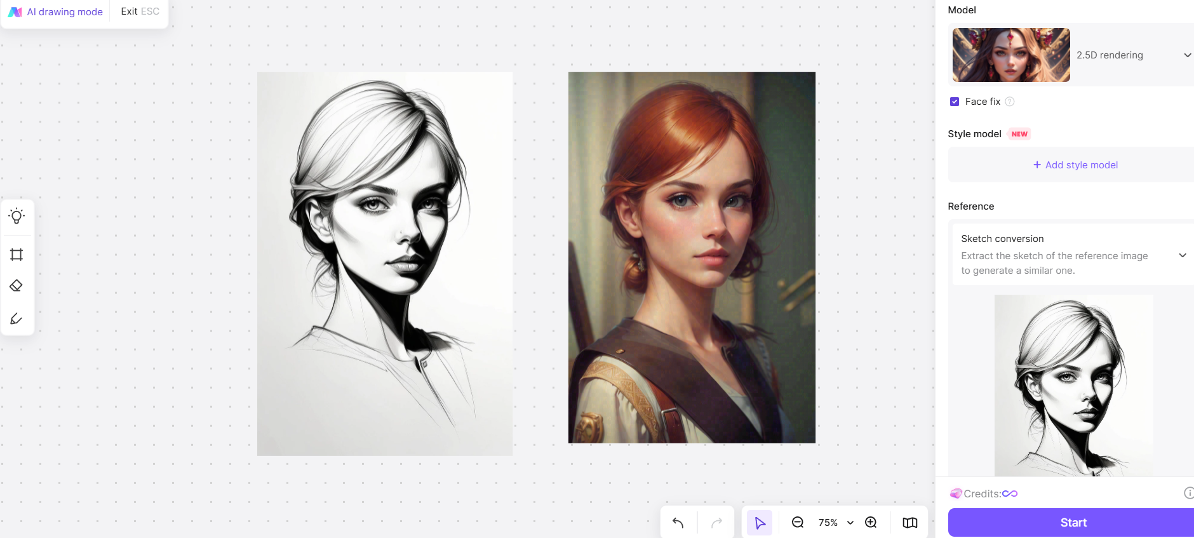The image size is (1194, 538).
Task: Activate the pointer select tool
Action: click(760, 523)
